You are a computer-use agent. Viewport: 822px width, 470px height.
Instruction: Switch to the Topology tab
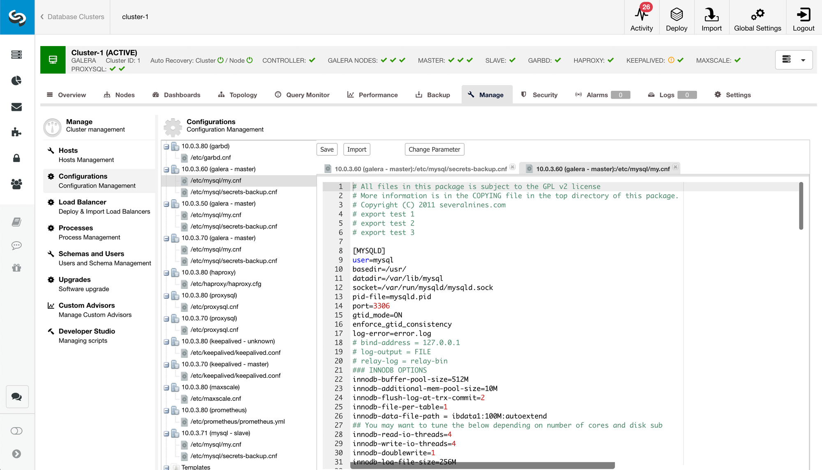(238, 95)
